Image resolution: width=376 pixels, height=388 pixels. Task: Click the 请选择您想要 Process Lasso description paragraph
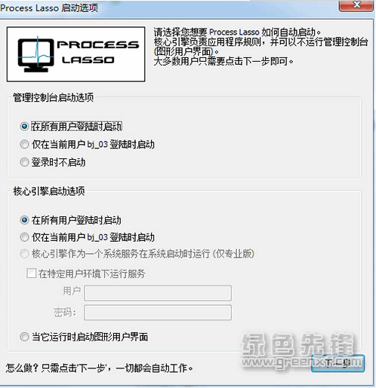coord(260,47)
